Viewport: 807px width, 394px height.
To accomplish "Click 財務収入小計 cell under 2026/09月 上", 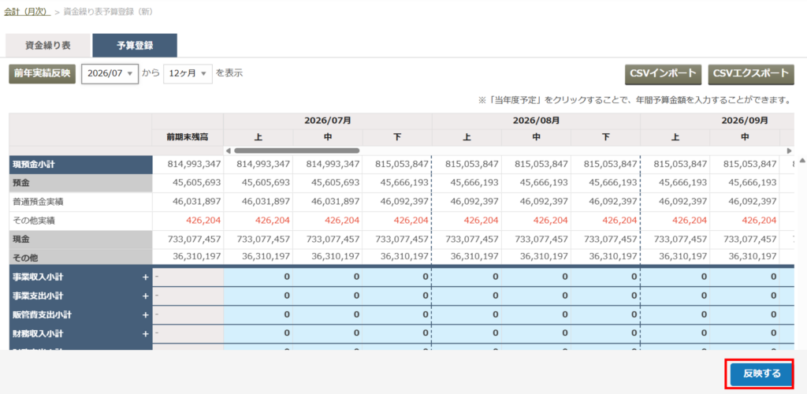I will [675, 334].
